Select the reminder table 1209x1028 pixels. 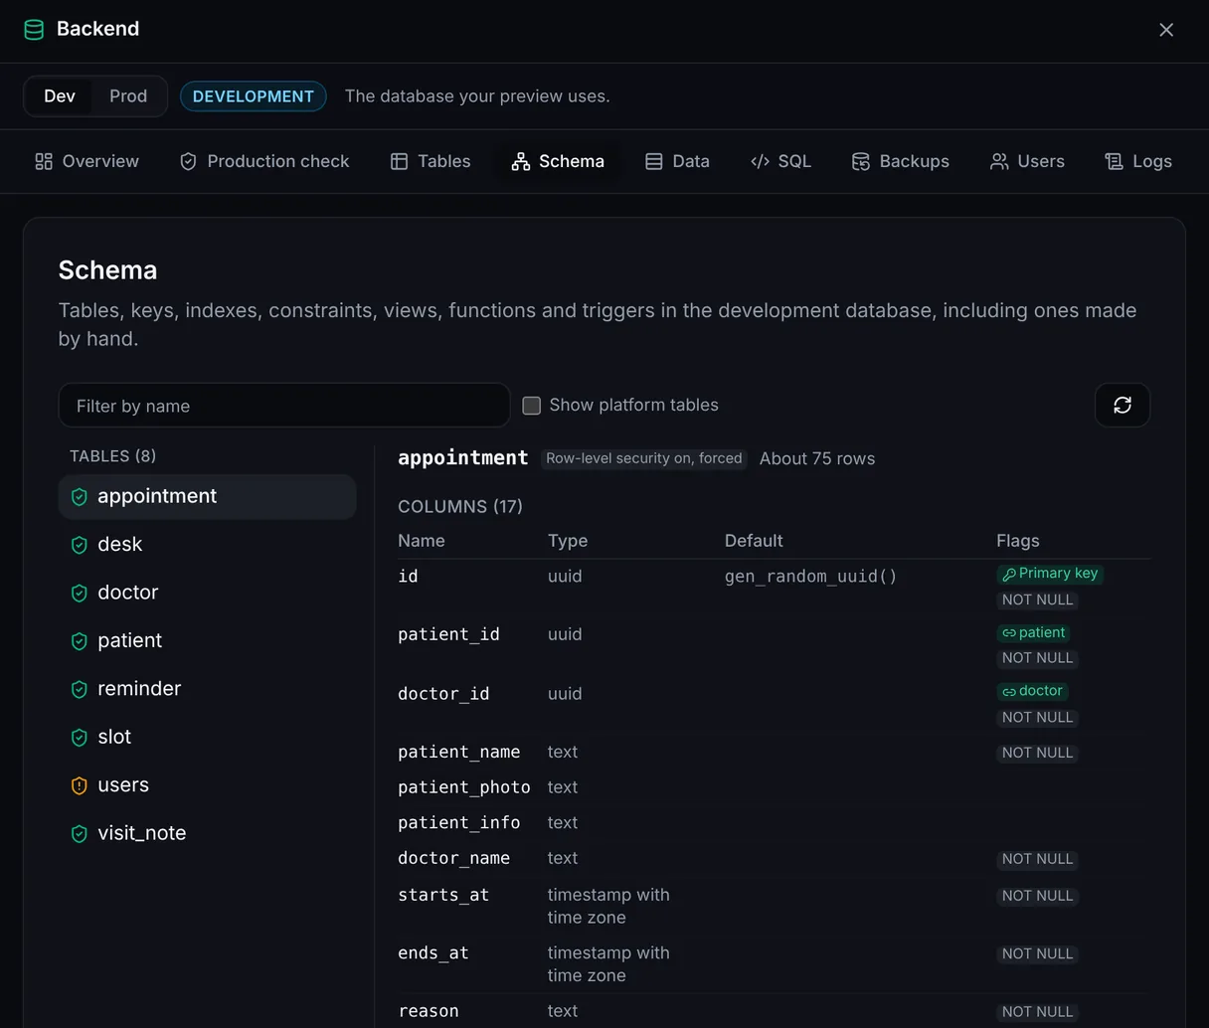pyautogui.click(x=207, y=689)
